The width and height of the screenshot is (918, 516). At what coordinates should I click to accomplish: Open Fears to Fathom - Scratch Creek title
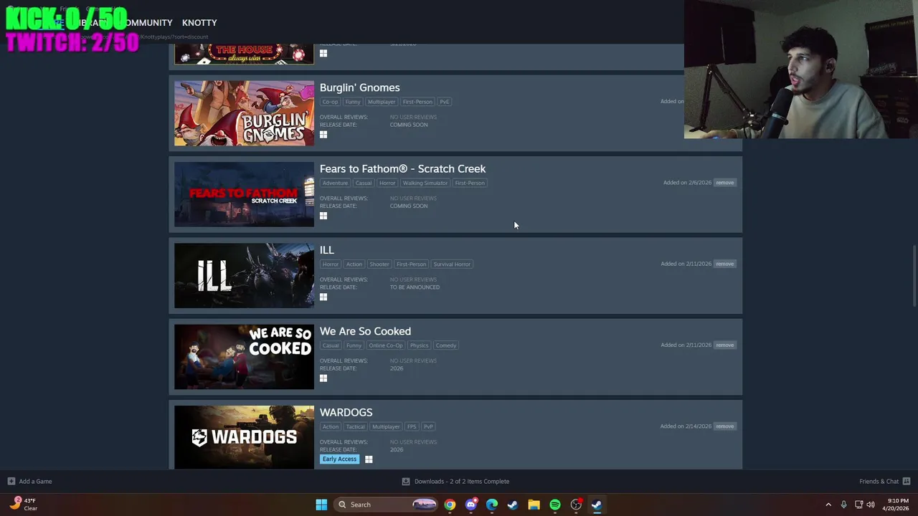pos(402,169)
